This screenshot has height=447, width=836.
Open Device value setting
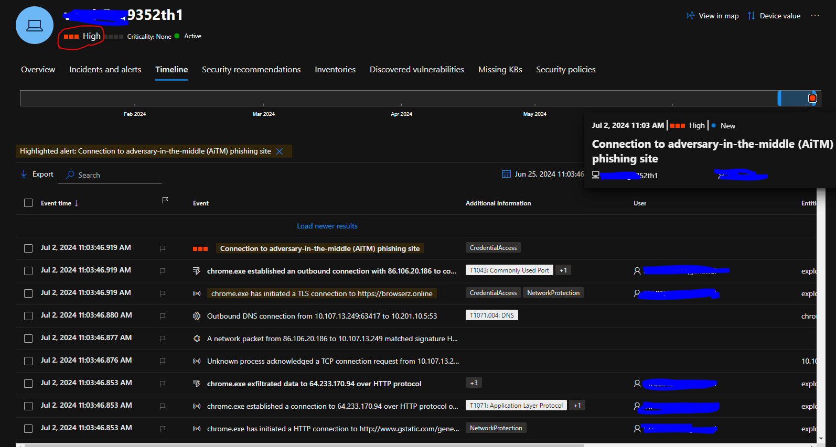[774, 16]
